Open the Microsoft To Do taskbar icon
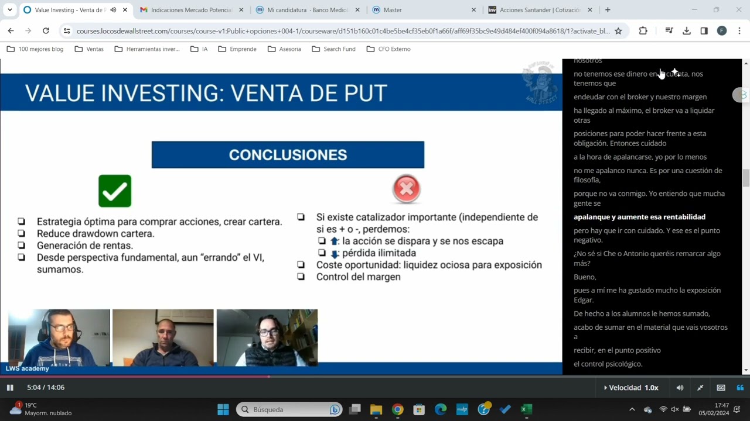 point(505,409)
